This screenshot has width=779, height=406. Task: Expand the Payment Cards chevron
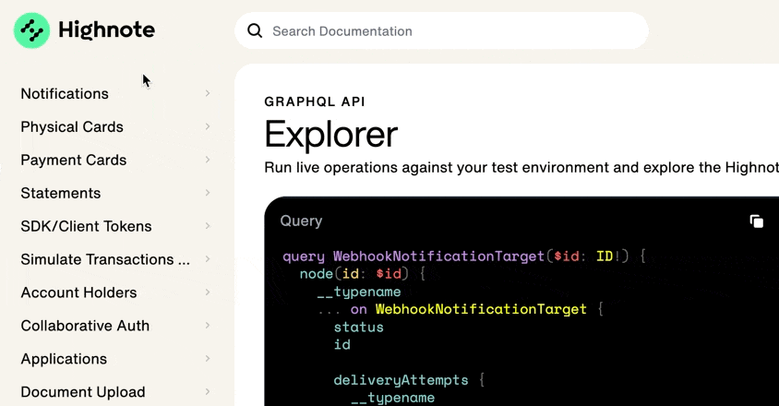point(208,160)
